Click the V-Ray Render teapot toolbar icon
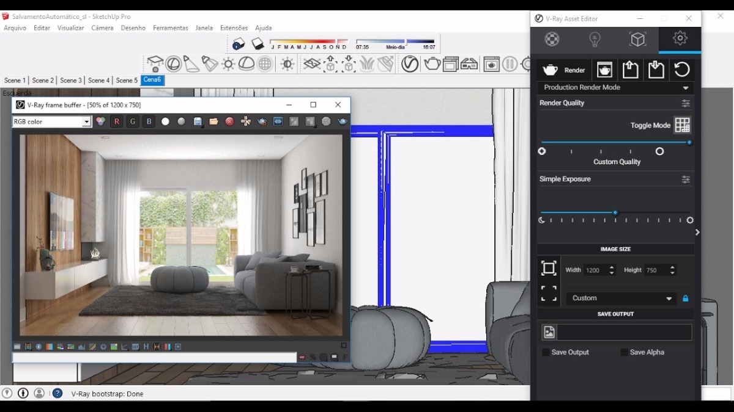The height and width of the screenshot is (412, 734). pyautogui.click(x=432, y=63)
